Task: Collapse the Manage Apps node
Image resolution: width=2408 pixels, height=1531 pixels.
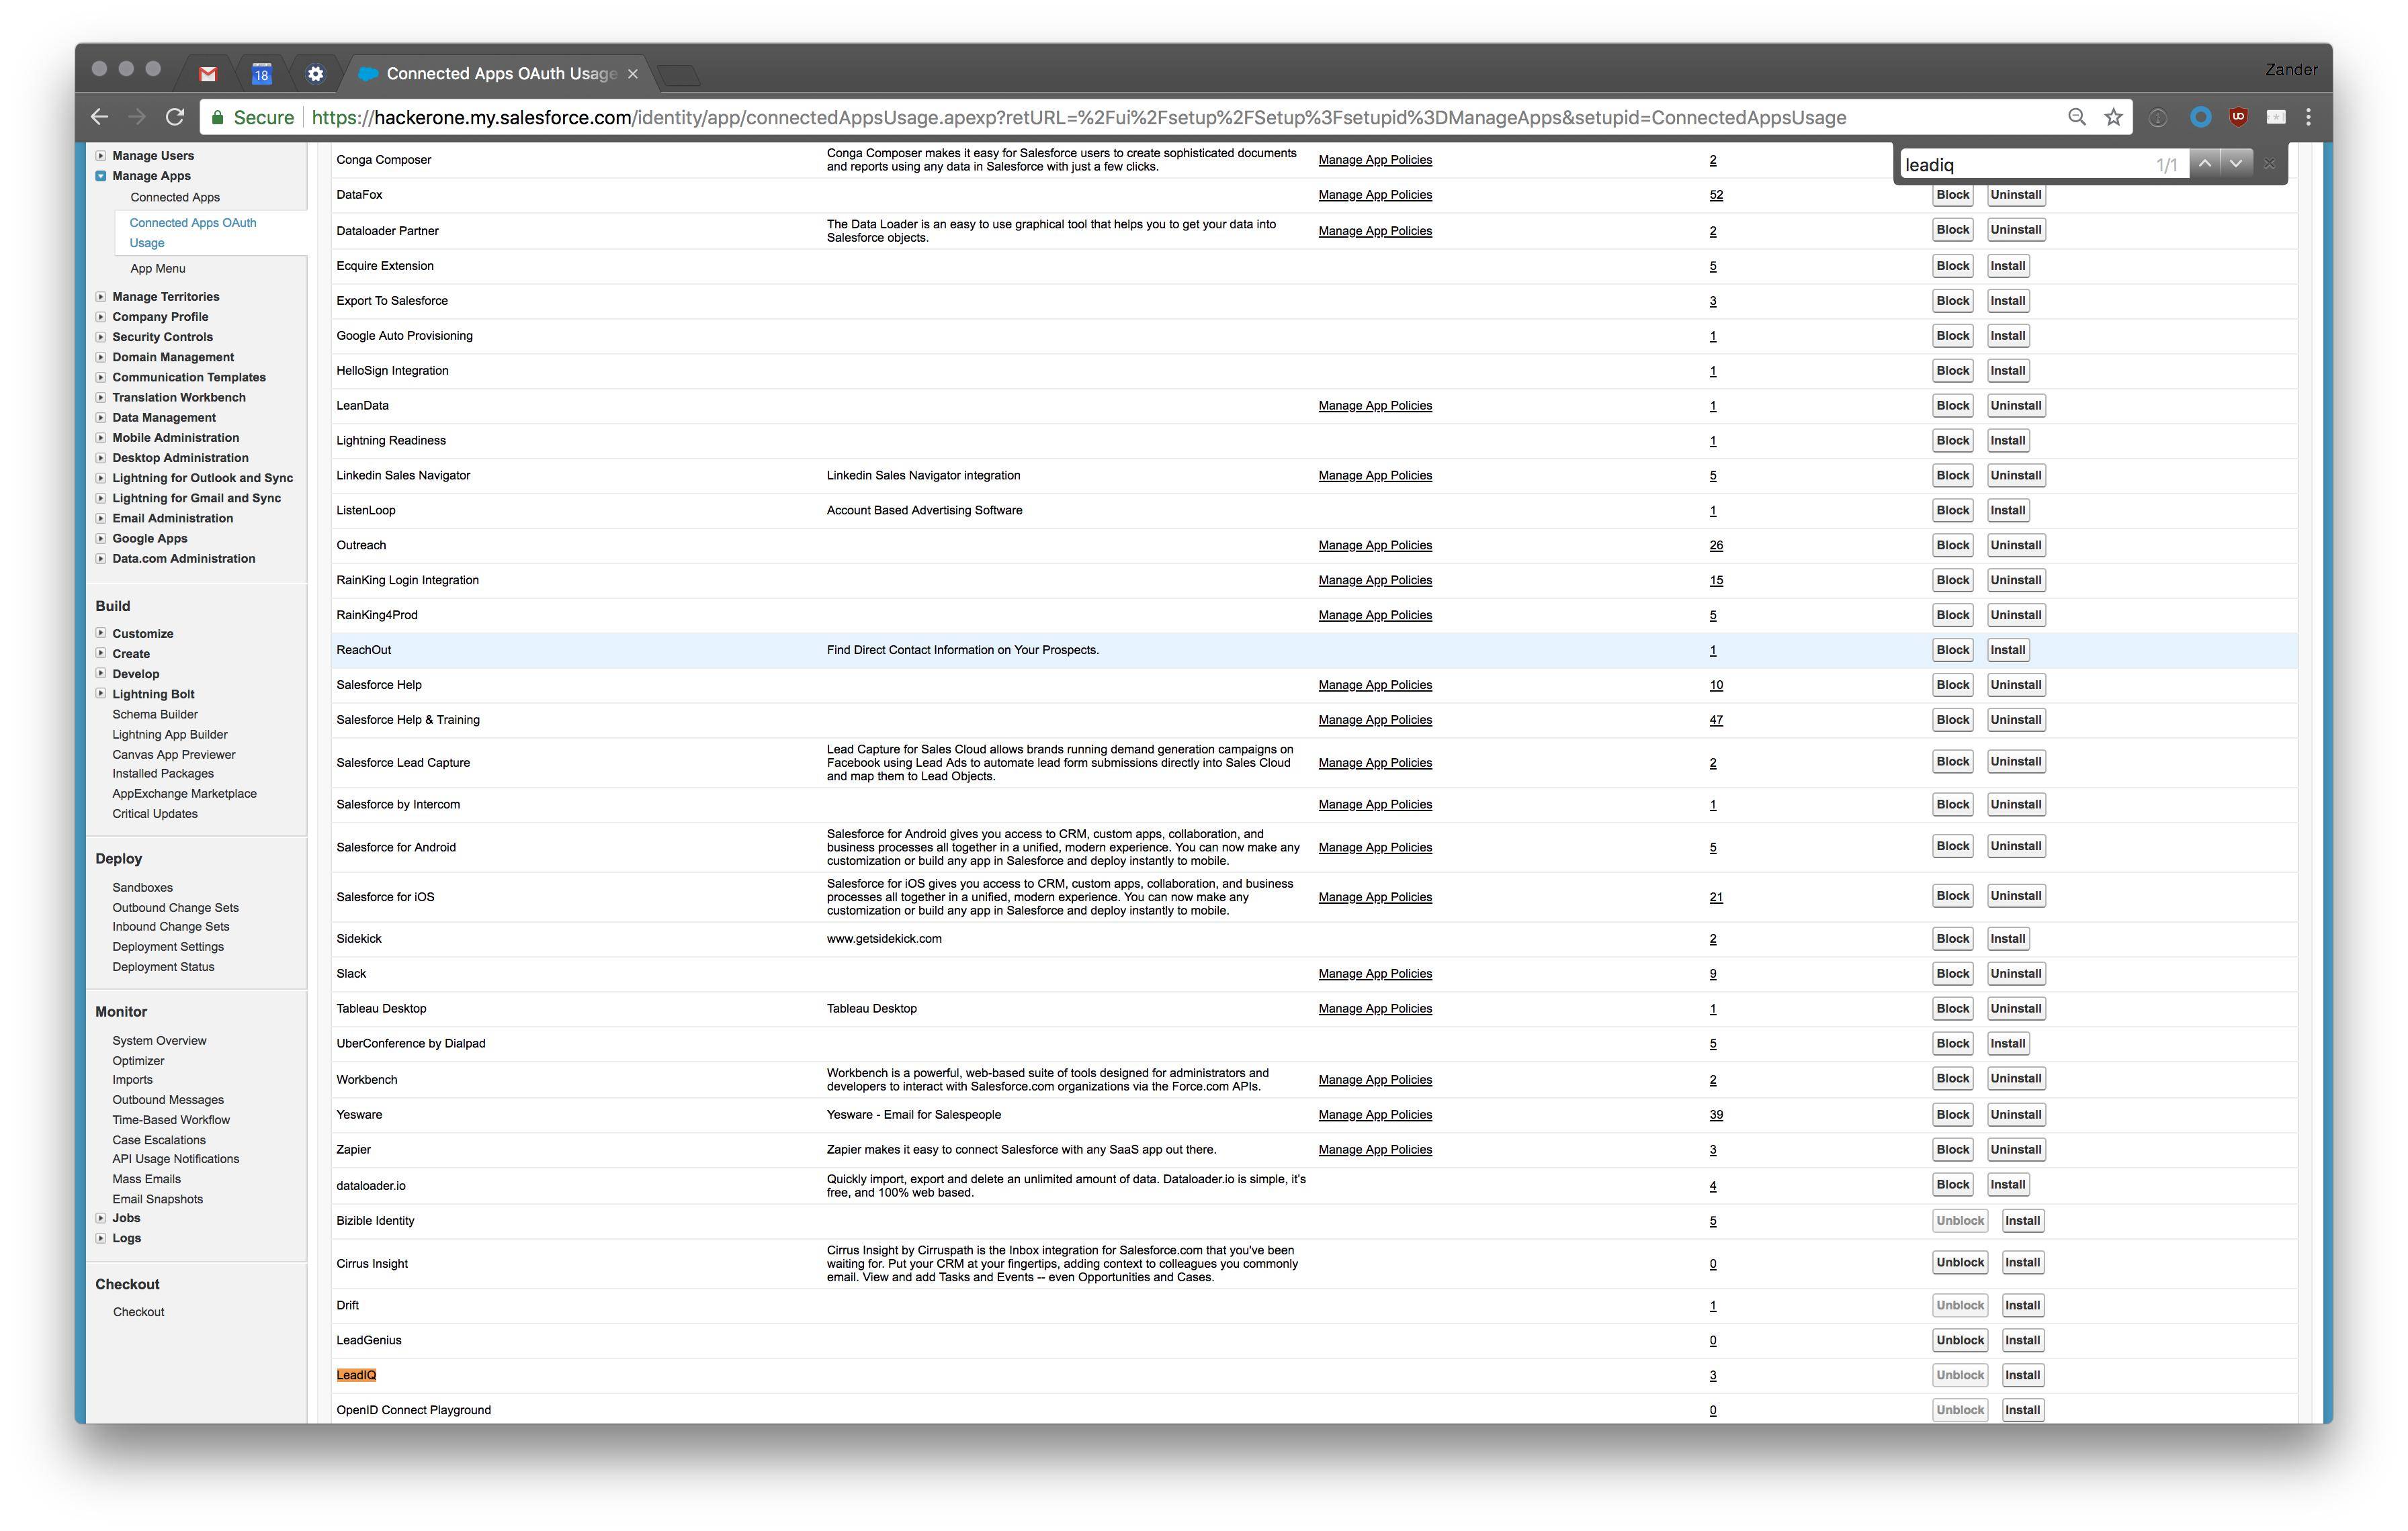Action: point(101,176)
